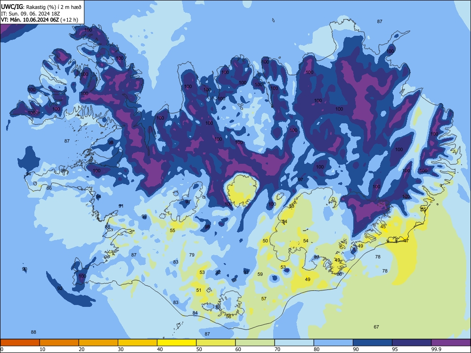Viewport: 471px width, 353px height.
Task: Click the legend tick label '30'
Action: click(x=121, y=349)
